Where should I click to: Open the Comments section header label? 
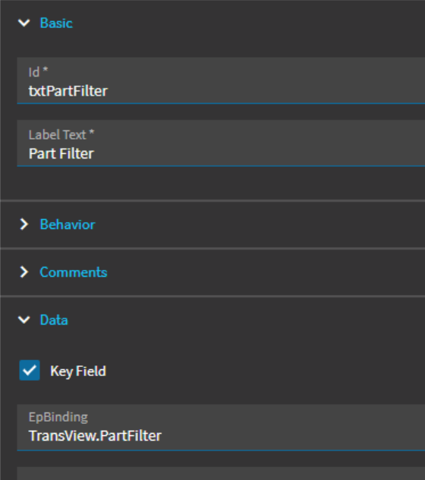click(74, 272)
